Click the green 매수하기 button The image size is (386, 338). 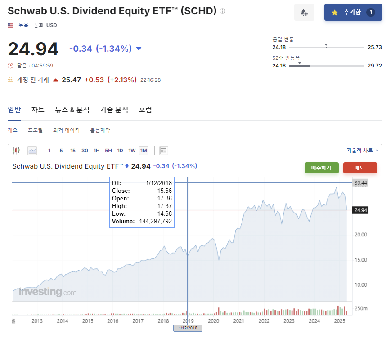coord(322,168)
